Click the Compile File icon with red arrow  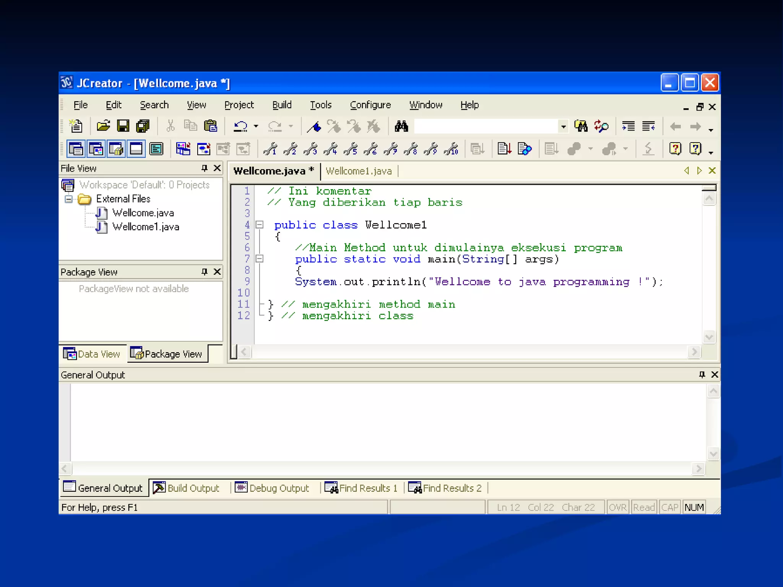click(504, 149)
